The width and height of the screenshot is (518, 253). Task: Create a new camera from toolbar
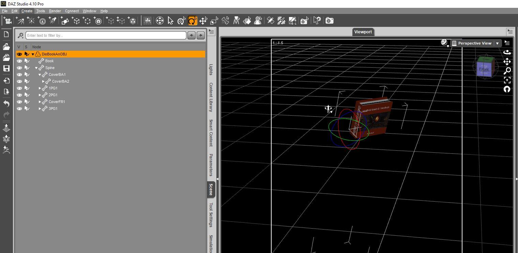click(7, 21)
